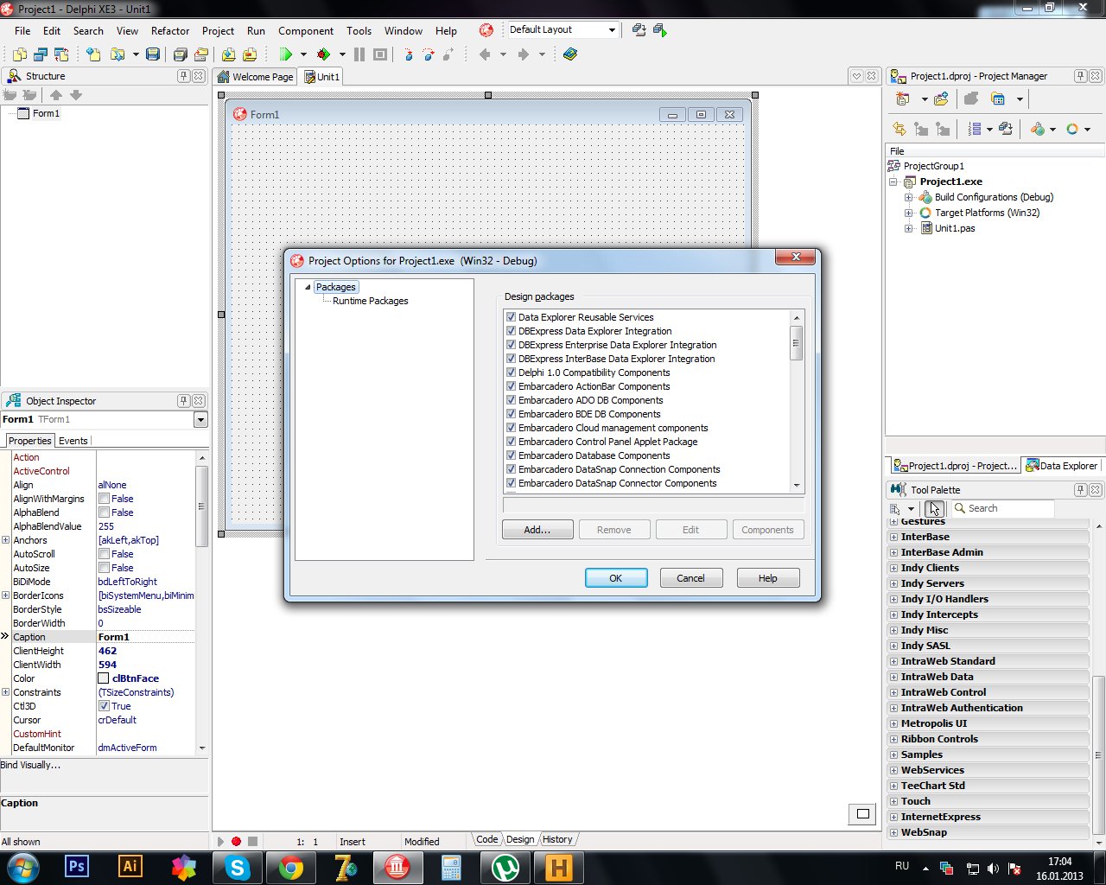Viewport: 1106px width, 885px height.
Task: Click the clBtnFace Color swatch
Action: pyautogui.click(x=104, y=678)
